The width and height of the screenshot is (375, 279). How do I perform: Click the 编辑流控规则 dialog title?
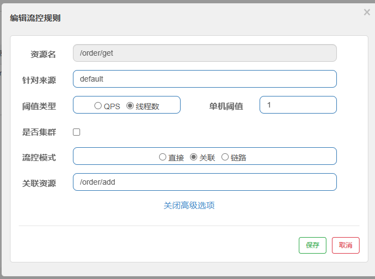click(x=35, y=18)
